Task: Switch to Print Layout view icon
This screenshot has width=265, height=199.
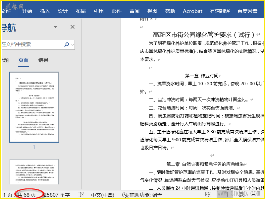Action: coord(225,195)
